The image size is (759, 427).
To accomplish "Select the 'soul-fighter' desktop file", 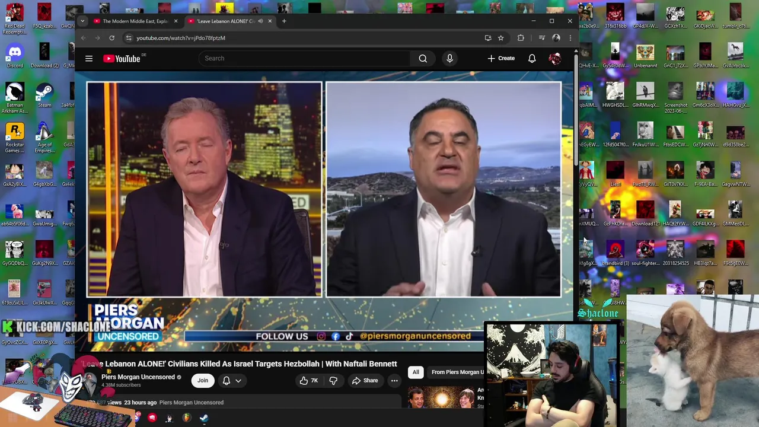I will point(645,254).
